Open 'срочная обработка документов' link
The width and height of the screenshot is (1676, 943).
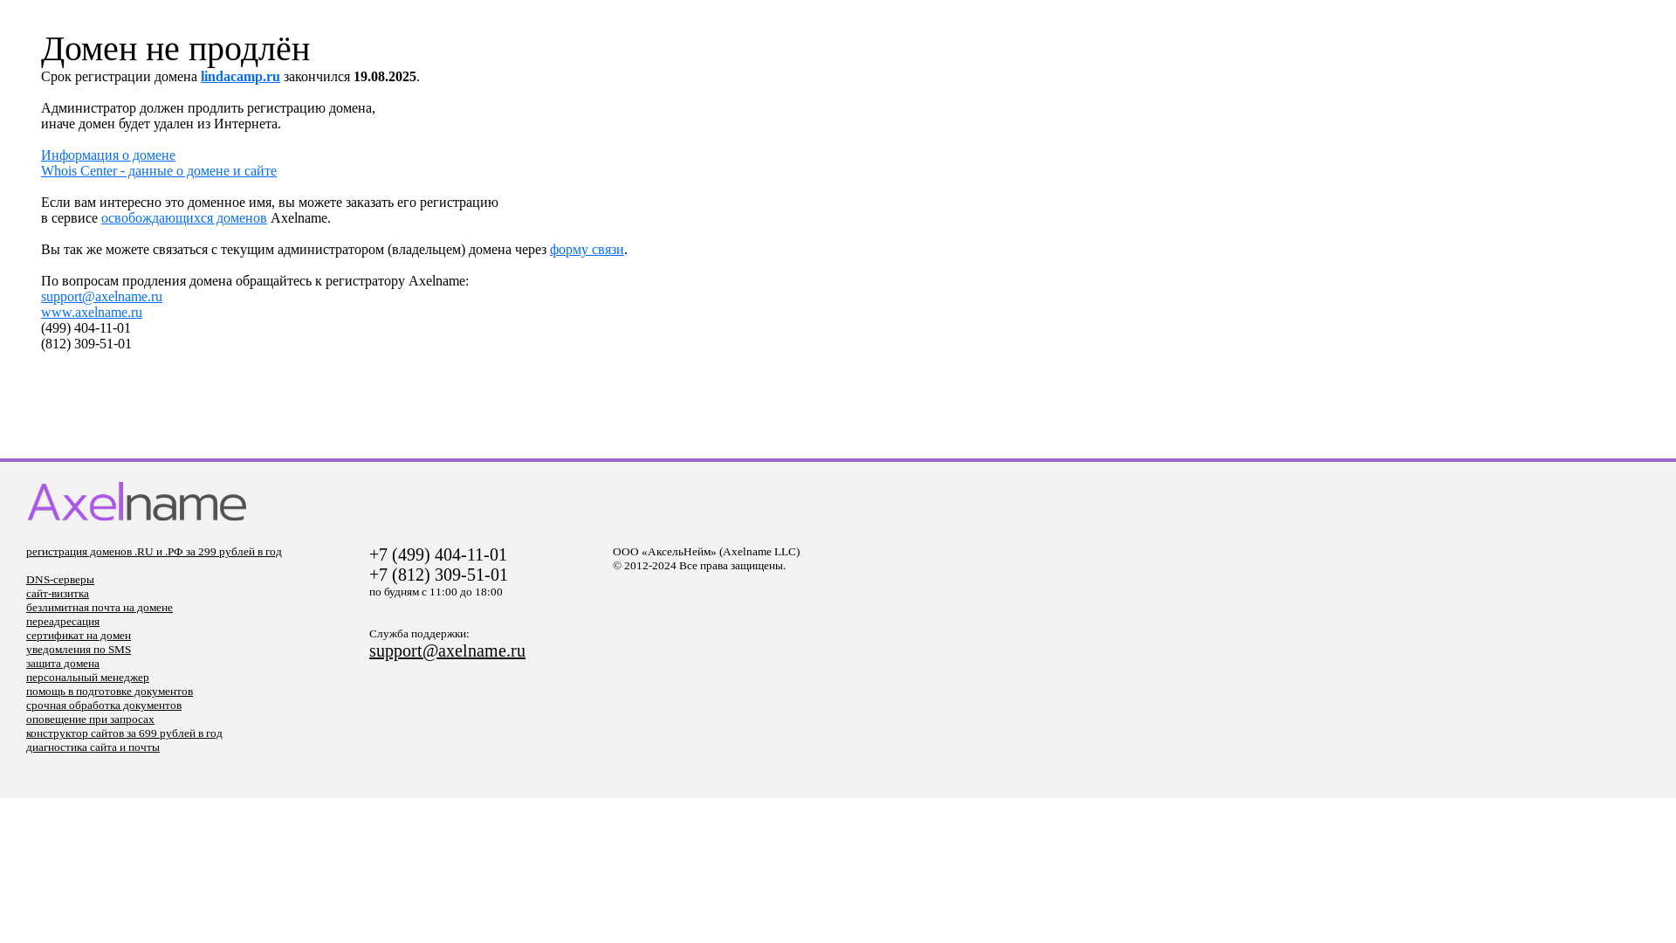tap(104, 706)
